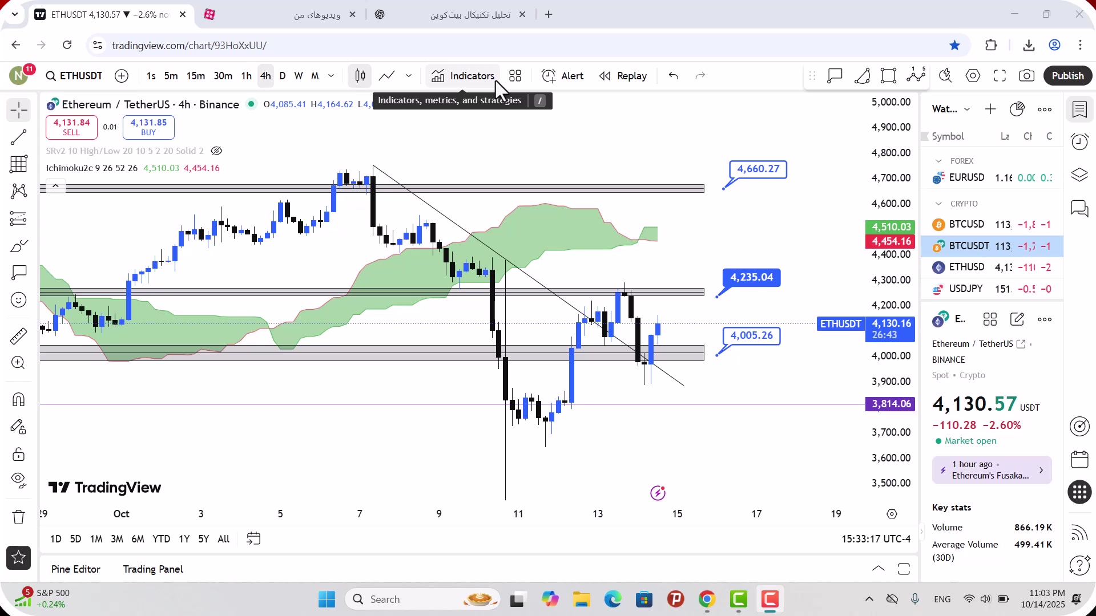Select the text annotation tool
Image resolution: width=1096 pixels, height=616 pixels.
tap(18, 273)
